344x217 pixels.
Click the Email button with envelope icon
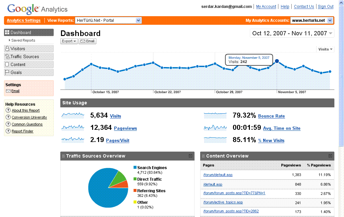click(x=88, y=41)
